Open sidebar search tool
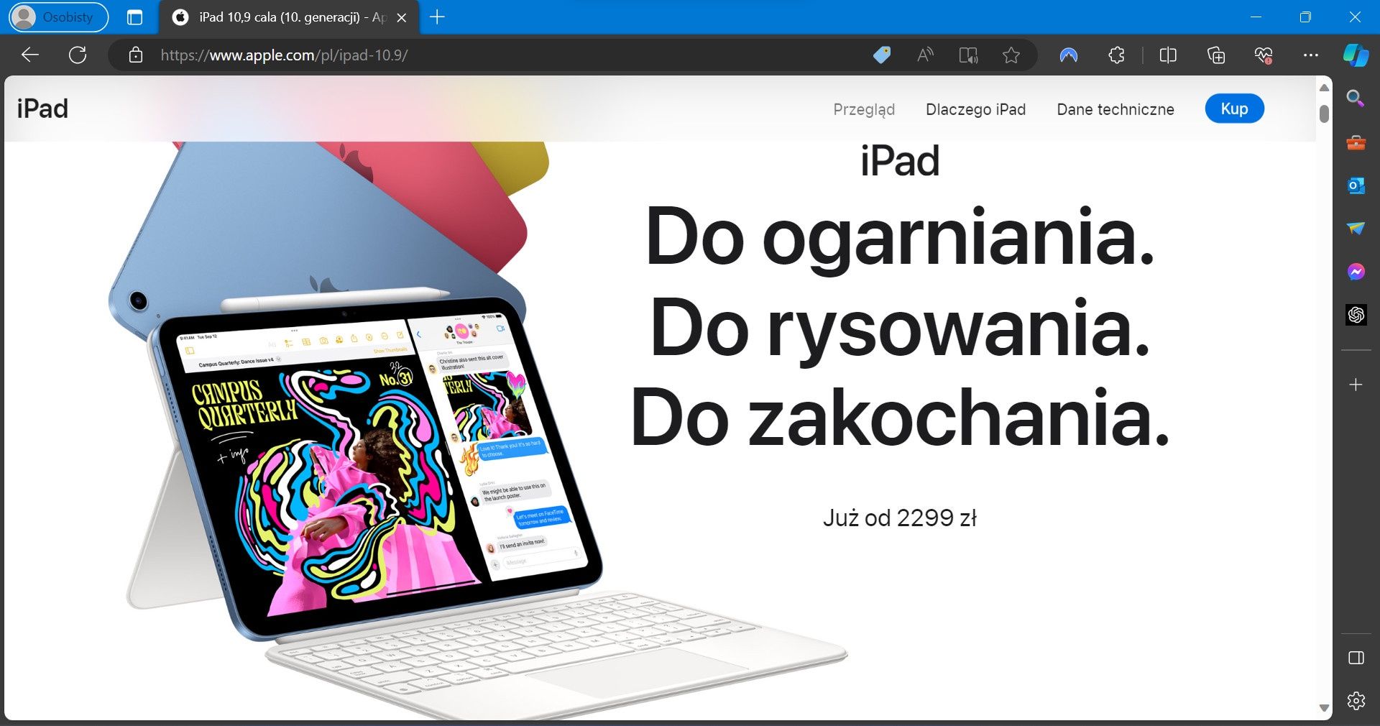Viewport: 1380px width, 726px height. pyautogui.click(x=1356, y=98)
